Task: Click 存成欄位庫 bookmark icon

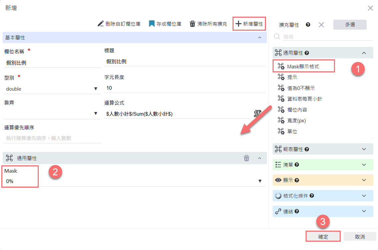Action: pos(152,24)
